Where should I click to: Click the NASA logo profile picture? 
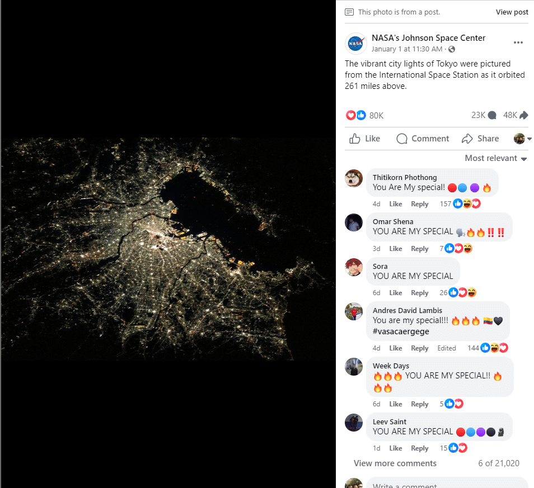[x=355, y=43]
